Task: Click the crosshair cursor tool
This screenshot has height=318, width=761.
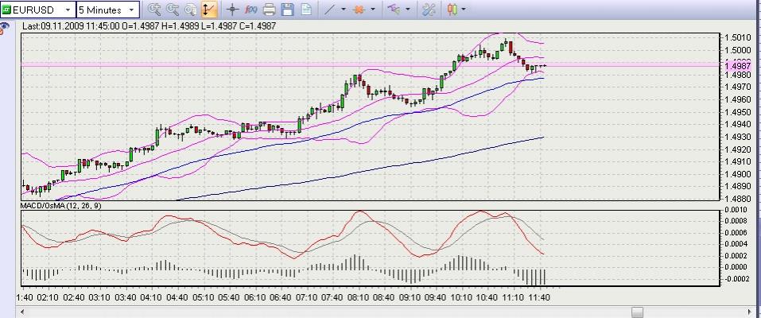Action: (x=232, y=10)
